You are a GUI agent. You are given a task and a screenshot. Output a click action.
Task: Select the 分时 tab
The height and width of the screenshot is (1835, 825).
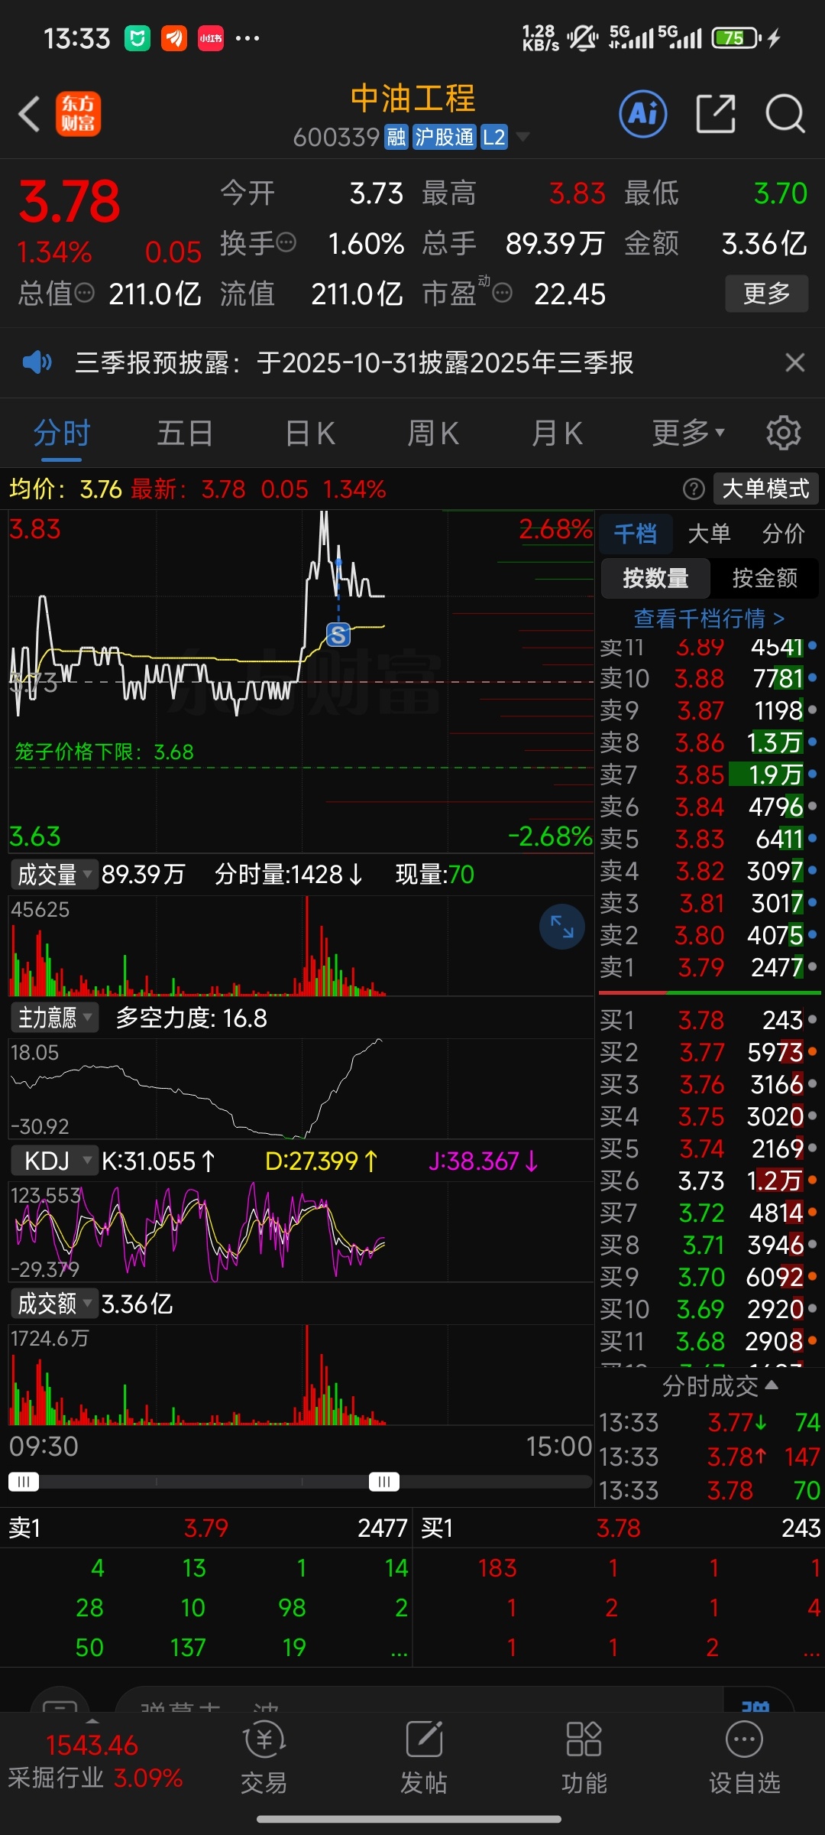(61, 433)
